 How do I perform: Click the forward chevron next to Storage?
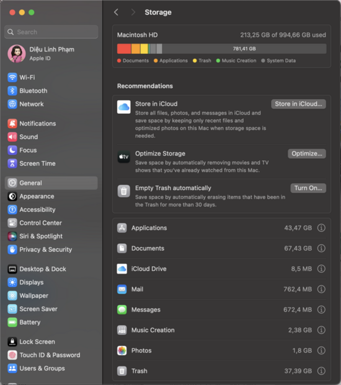pos(133,12)
